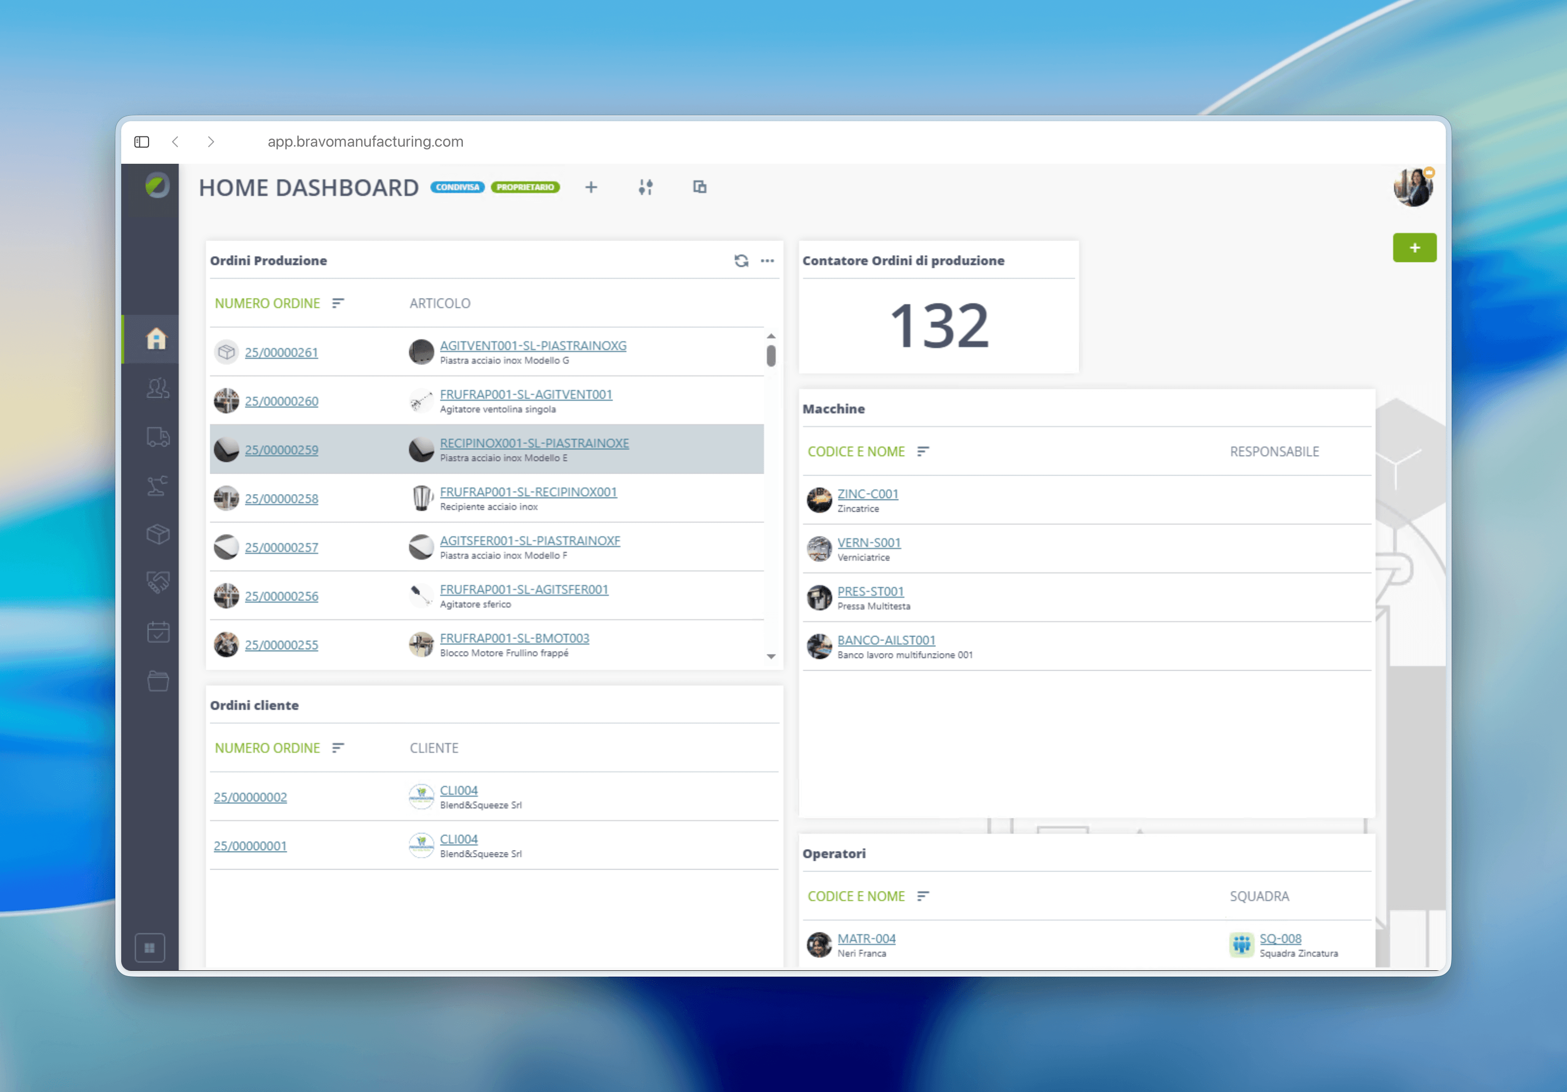Go back with browser back arrow
This screenshot has height=1092, width=1567.
175,141
